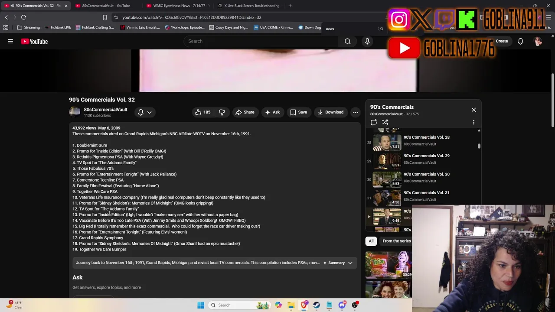Start voice search with the microphone
Image resolution: width=555 pixels, height=312 pixels.
pyautogui.click(x=367, y=41)
